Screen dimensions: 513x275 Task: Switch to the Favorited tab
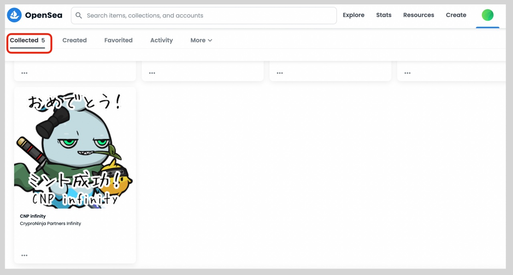(118, 40)
